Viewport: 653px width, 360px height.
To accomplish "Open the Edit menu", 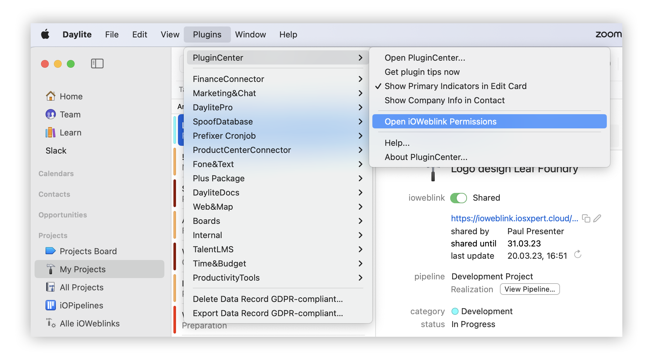I will coord(140,35).
